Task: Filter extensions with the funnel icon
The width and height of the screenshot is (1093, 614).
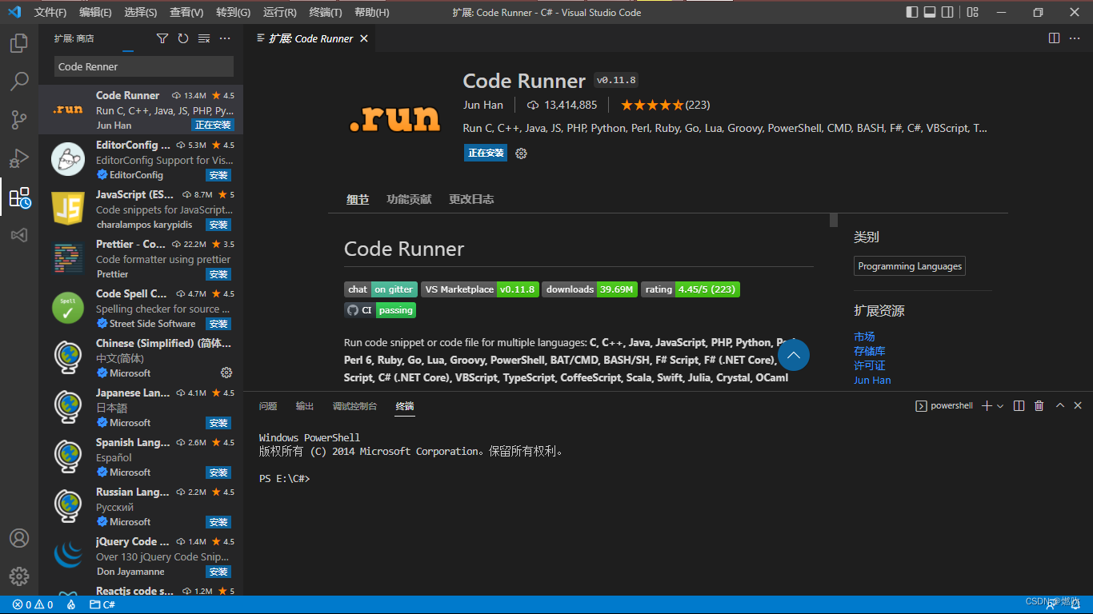Action: pyautogui.click(x=162, y=38)
